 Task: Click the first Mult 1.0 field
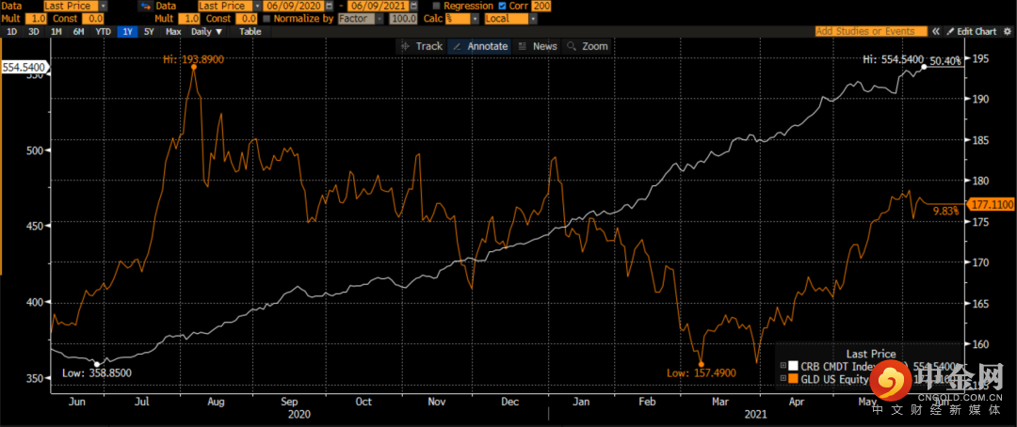click(35, 19)
